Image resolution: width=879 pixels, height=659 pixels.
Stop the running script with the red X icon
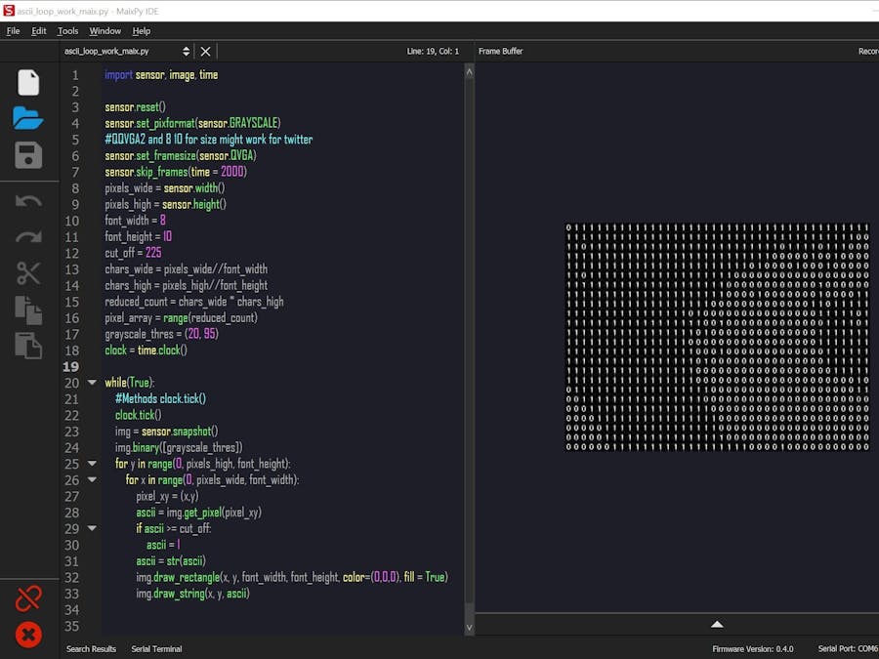click(28, 635)
